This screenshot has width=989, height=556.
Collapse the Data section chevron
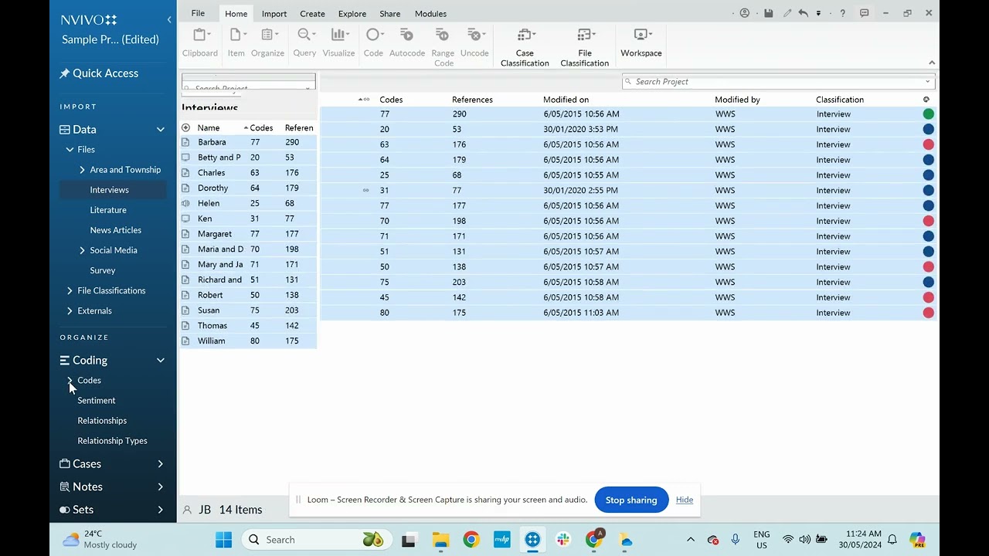pos(161,130)
